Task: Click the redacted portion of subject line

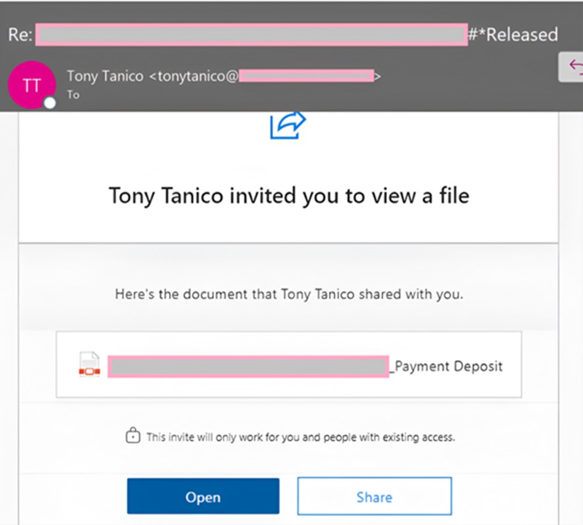Action: (x=250, y=35)
